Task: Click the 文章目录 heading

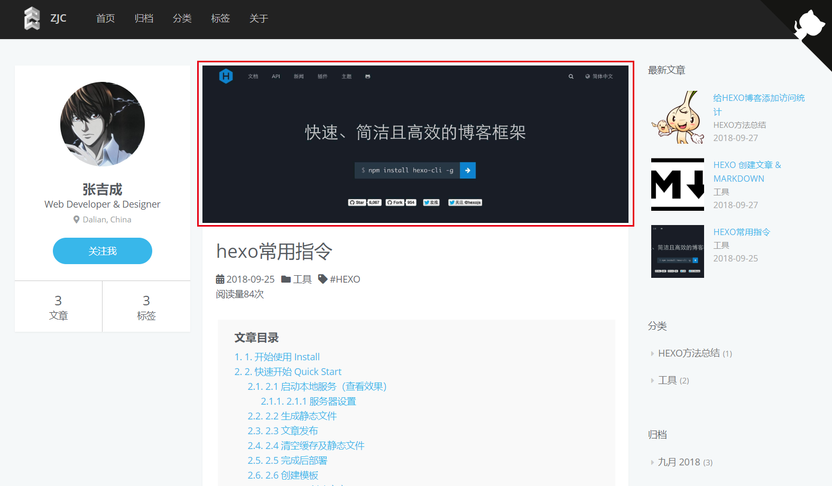Action: [256, 338]
